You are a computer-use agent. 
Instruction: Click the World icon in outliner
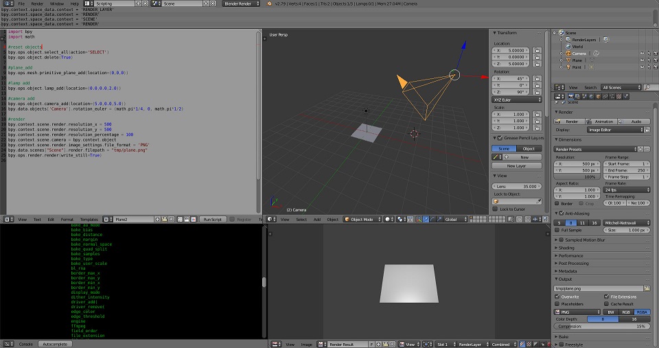coord(568,47)
